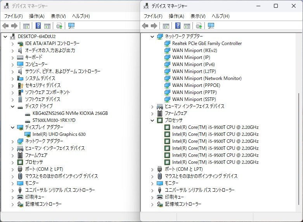Click Help icon in right window toolbar
Viewport: 303px width, 222px height.
pos(178,26)
